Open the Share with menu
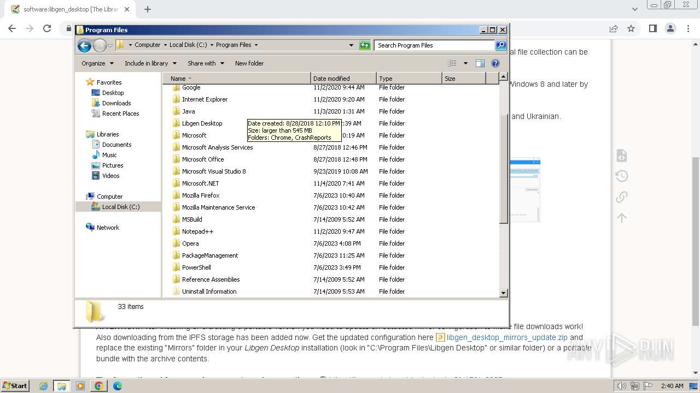700x393 pixels. pos(206,63)
